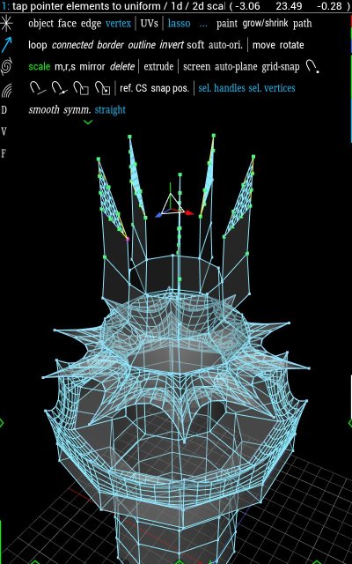This screenshot has width=352, height=564.
Task: Expand more selection options via '...'
Action: 203,25
